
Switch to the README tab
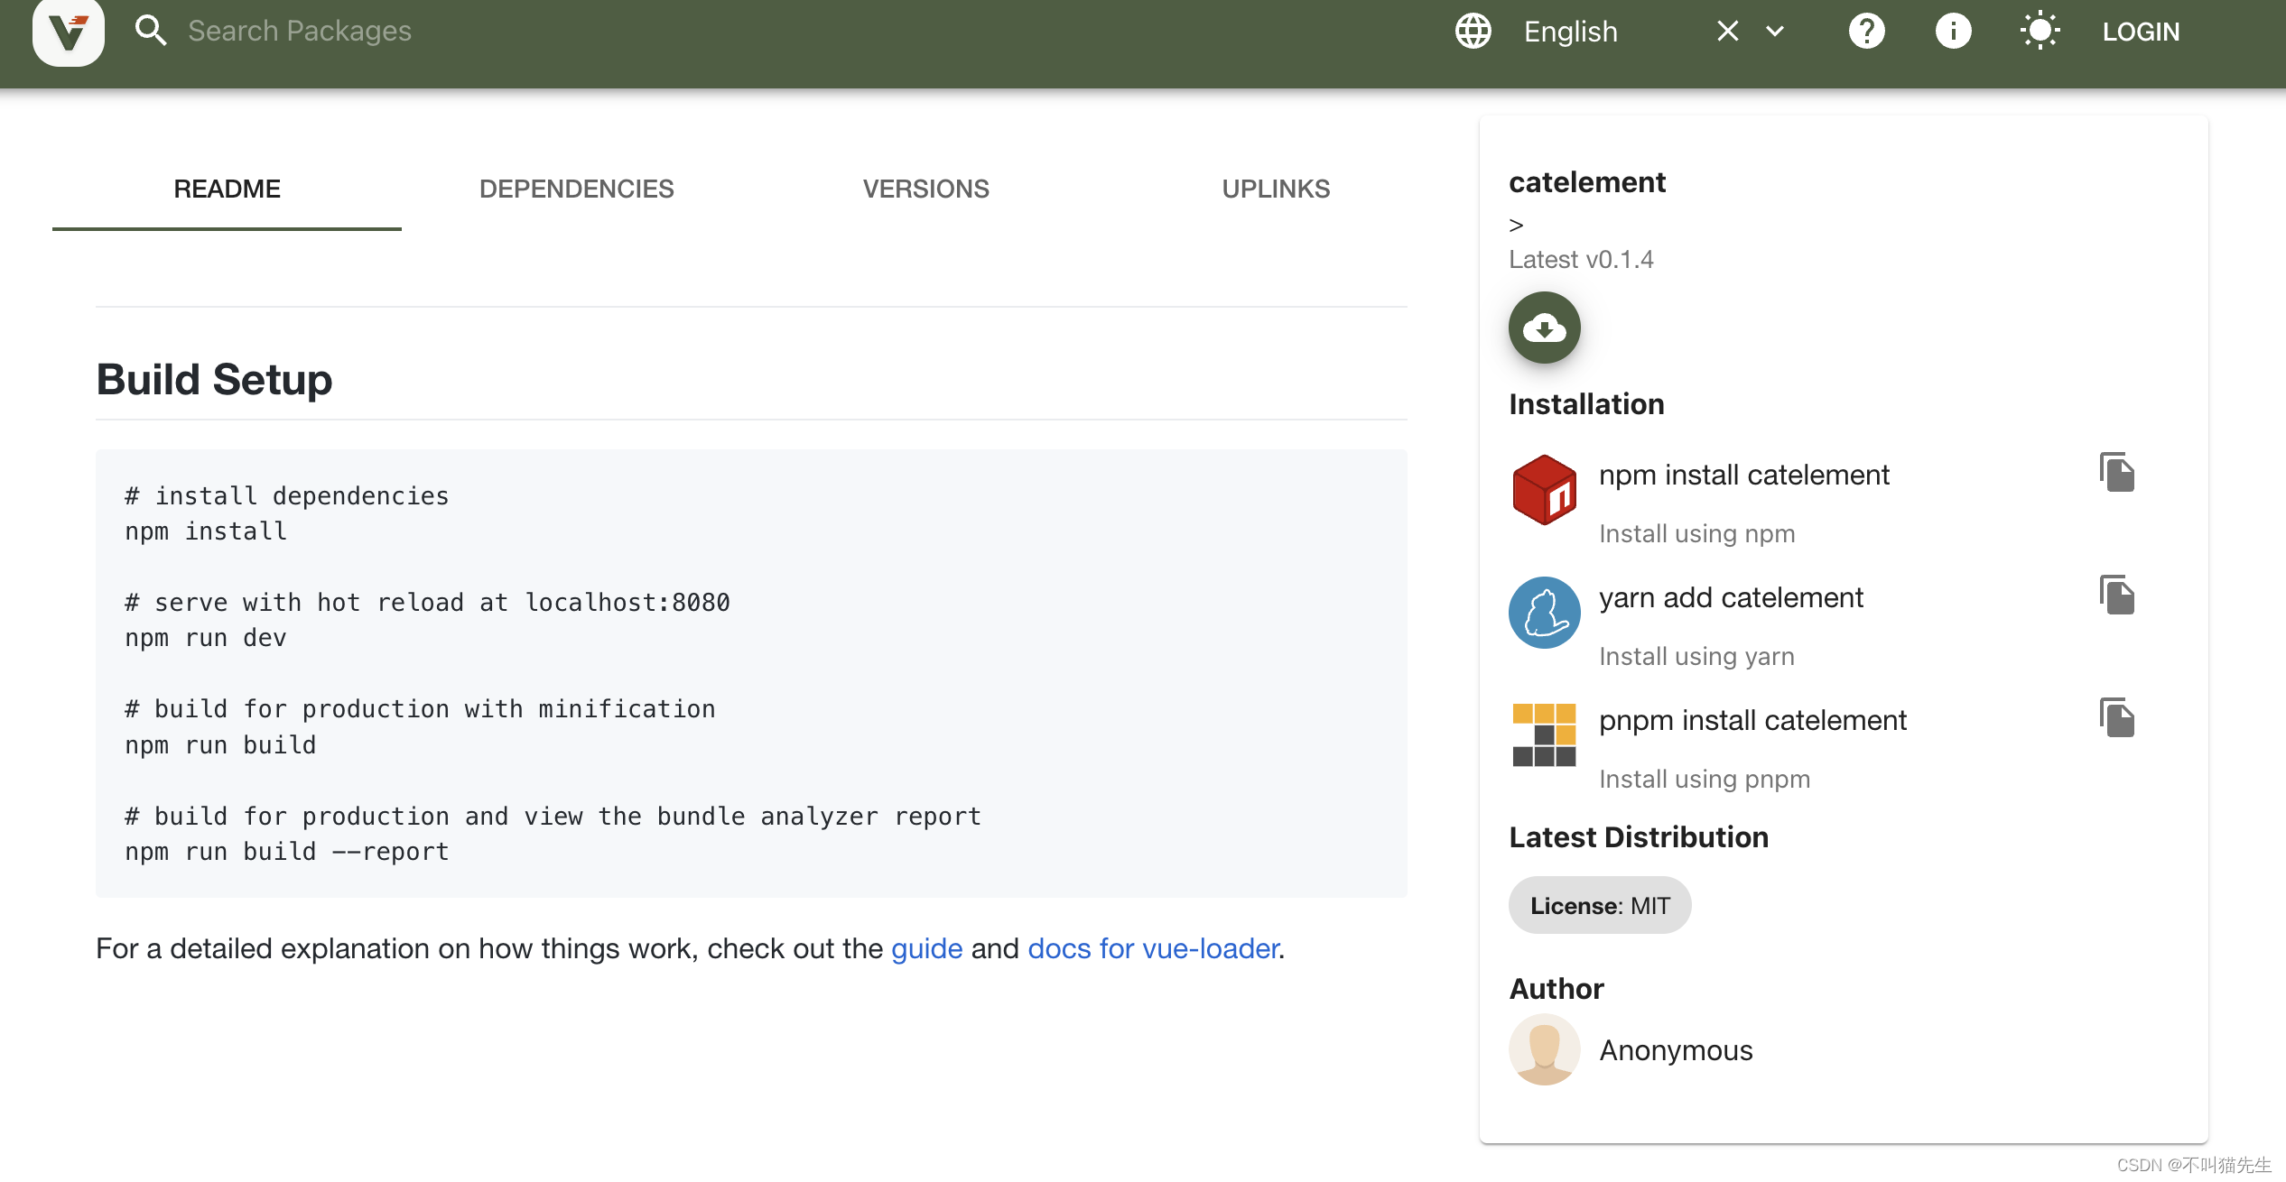pyautogui.click(x=227, y=189)
